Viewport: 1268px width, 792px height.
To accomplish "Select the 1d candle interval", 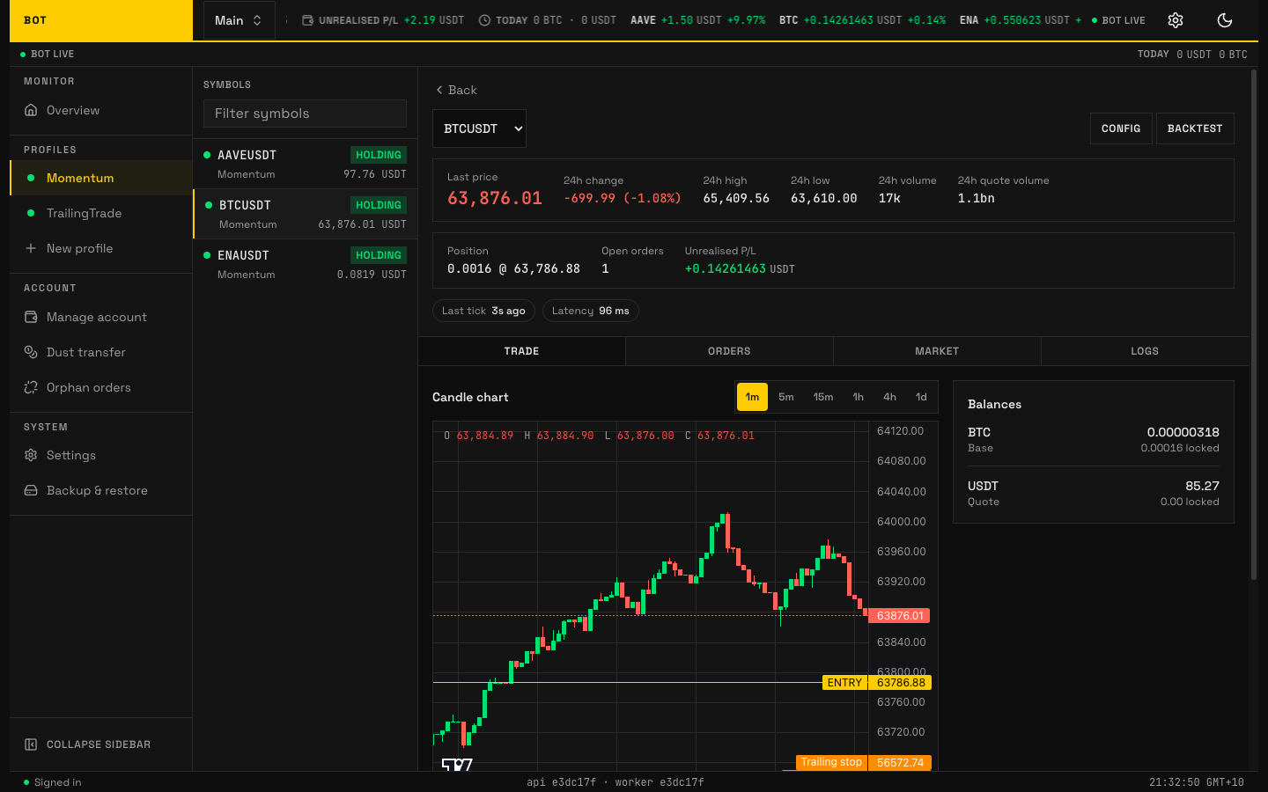I will (x=921, y=397).
